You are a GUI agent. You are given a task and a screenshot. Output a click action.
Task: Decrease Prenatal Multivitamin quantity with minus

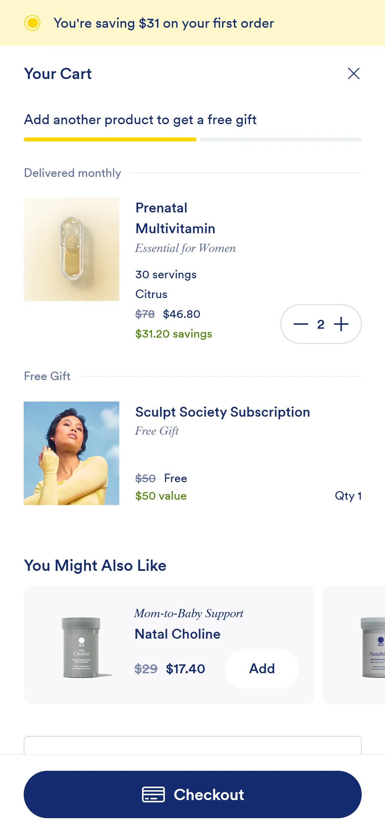pyautogui.click(x=300, y=324)
